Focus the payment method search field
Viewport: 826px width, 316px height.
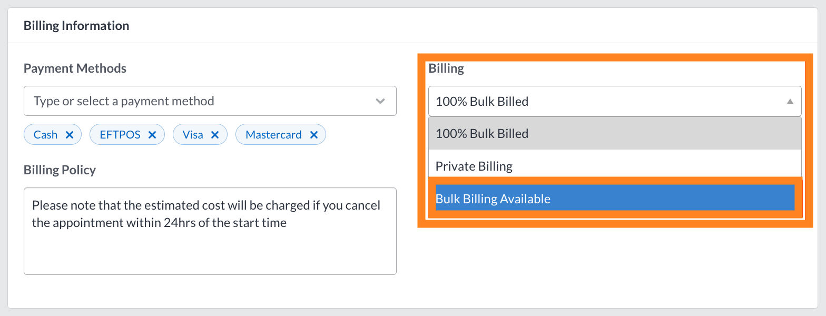point(200,101)
